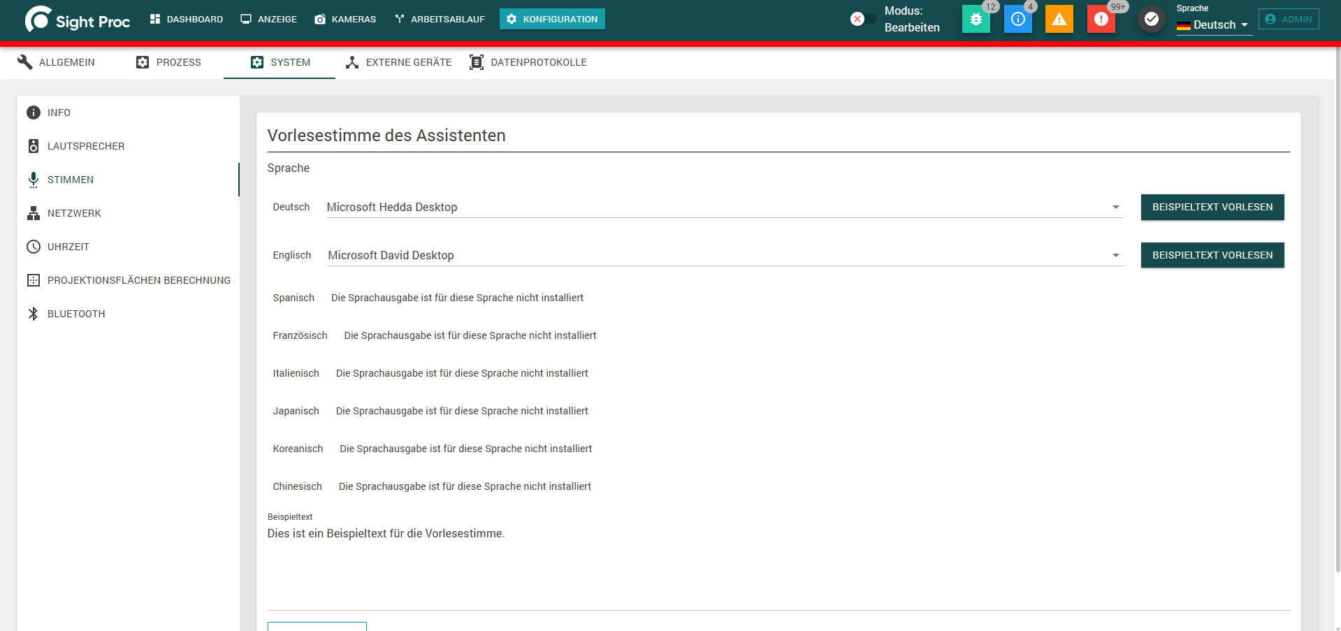This screenshot has width=1341, height=631.
Task: Open the Uhrzeit clock settings
Action: tap(128, 247)
